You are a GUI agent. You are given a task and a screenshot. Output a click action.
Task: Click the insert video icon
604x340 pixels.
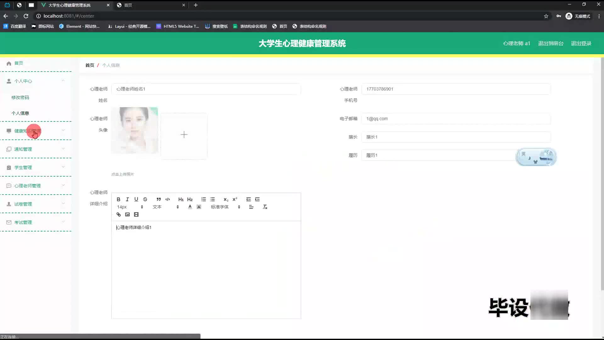tap(136, 214)
